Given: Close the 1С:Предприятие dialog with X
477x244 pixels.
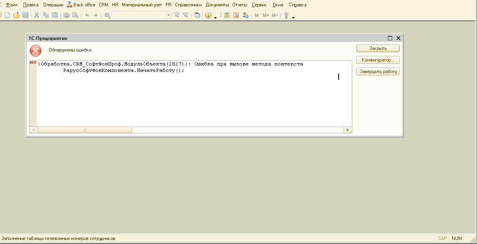Looking at the screenshot, I should click(398, 38).
